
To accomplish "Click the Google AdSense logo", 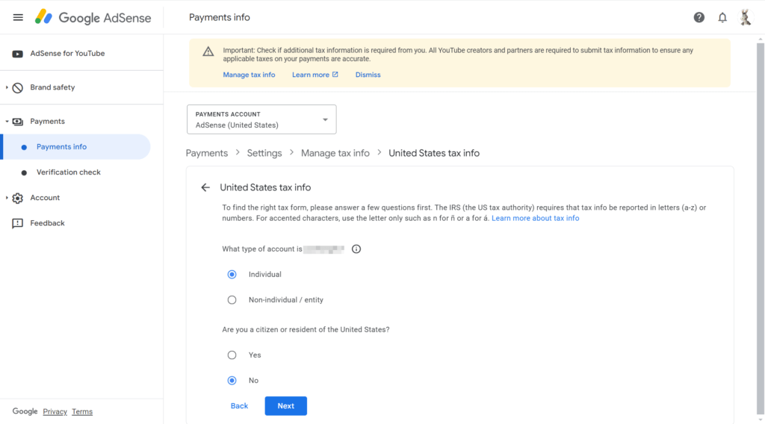I will 93,18.
